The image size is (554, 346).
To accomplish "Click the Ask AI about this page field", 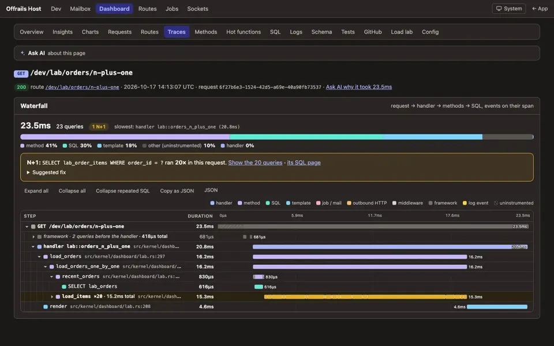I will tap(276, 53).
